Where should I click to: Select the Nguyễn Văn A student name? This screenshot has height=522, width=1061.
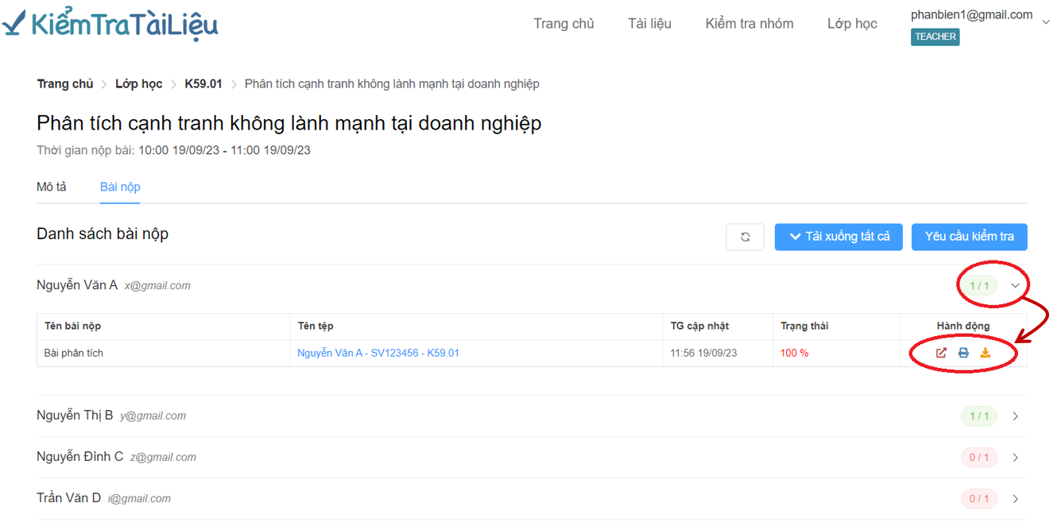pyautogui.click(x=77, y=285)
